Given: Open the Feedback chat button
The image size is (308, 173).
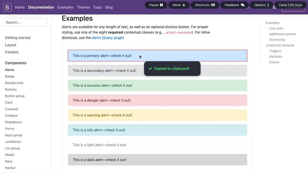Looking at the screenshot, I should (x=234, y=5).
